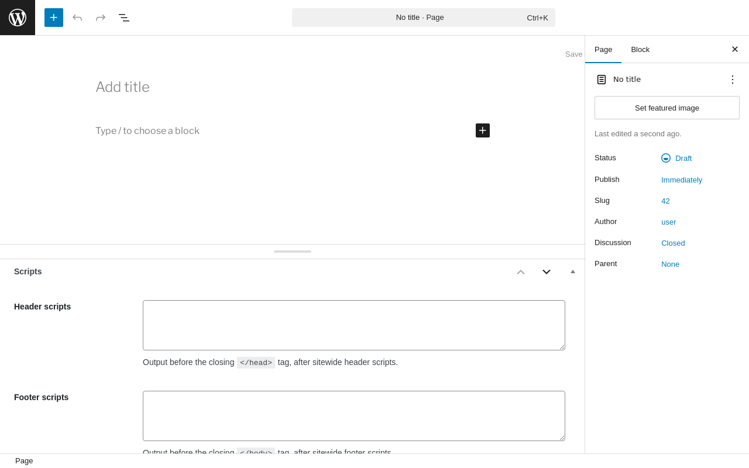Open the Document Overview list icon

point(124,18)
